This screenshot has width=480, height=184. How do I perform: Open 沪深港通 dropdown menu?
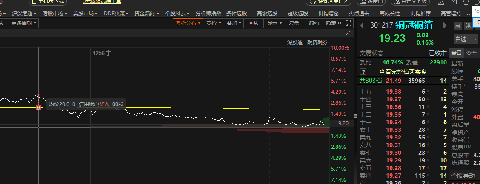tap(24, 14)
